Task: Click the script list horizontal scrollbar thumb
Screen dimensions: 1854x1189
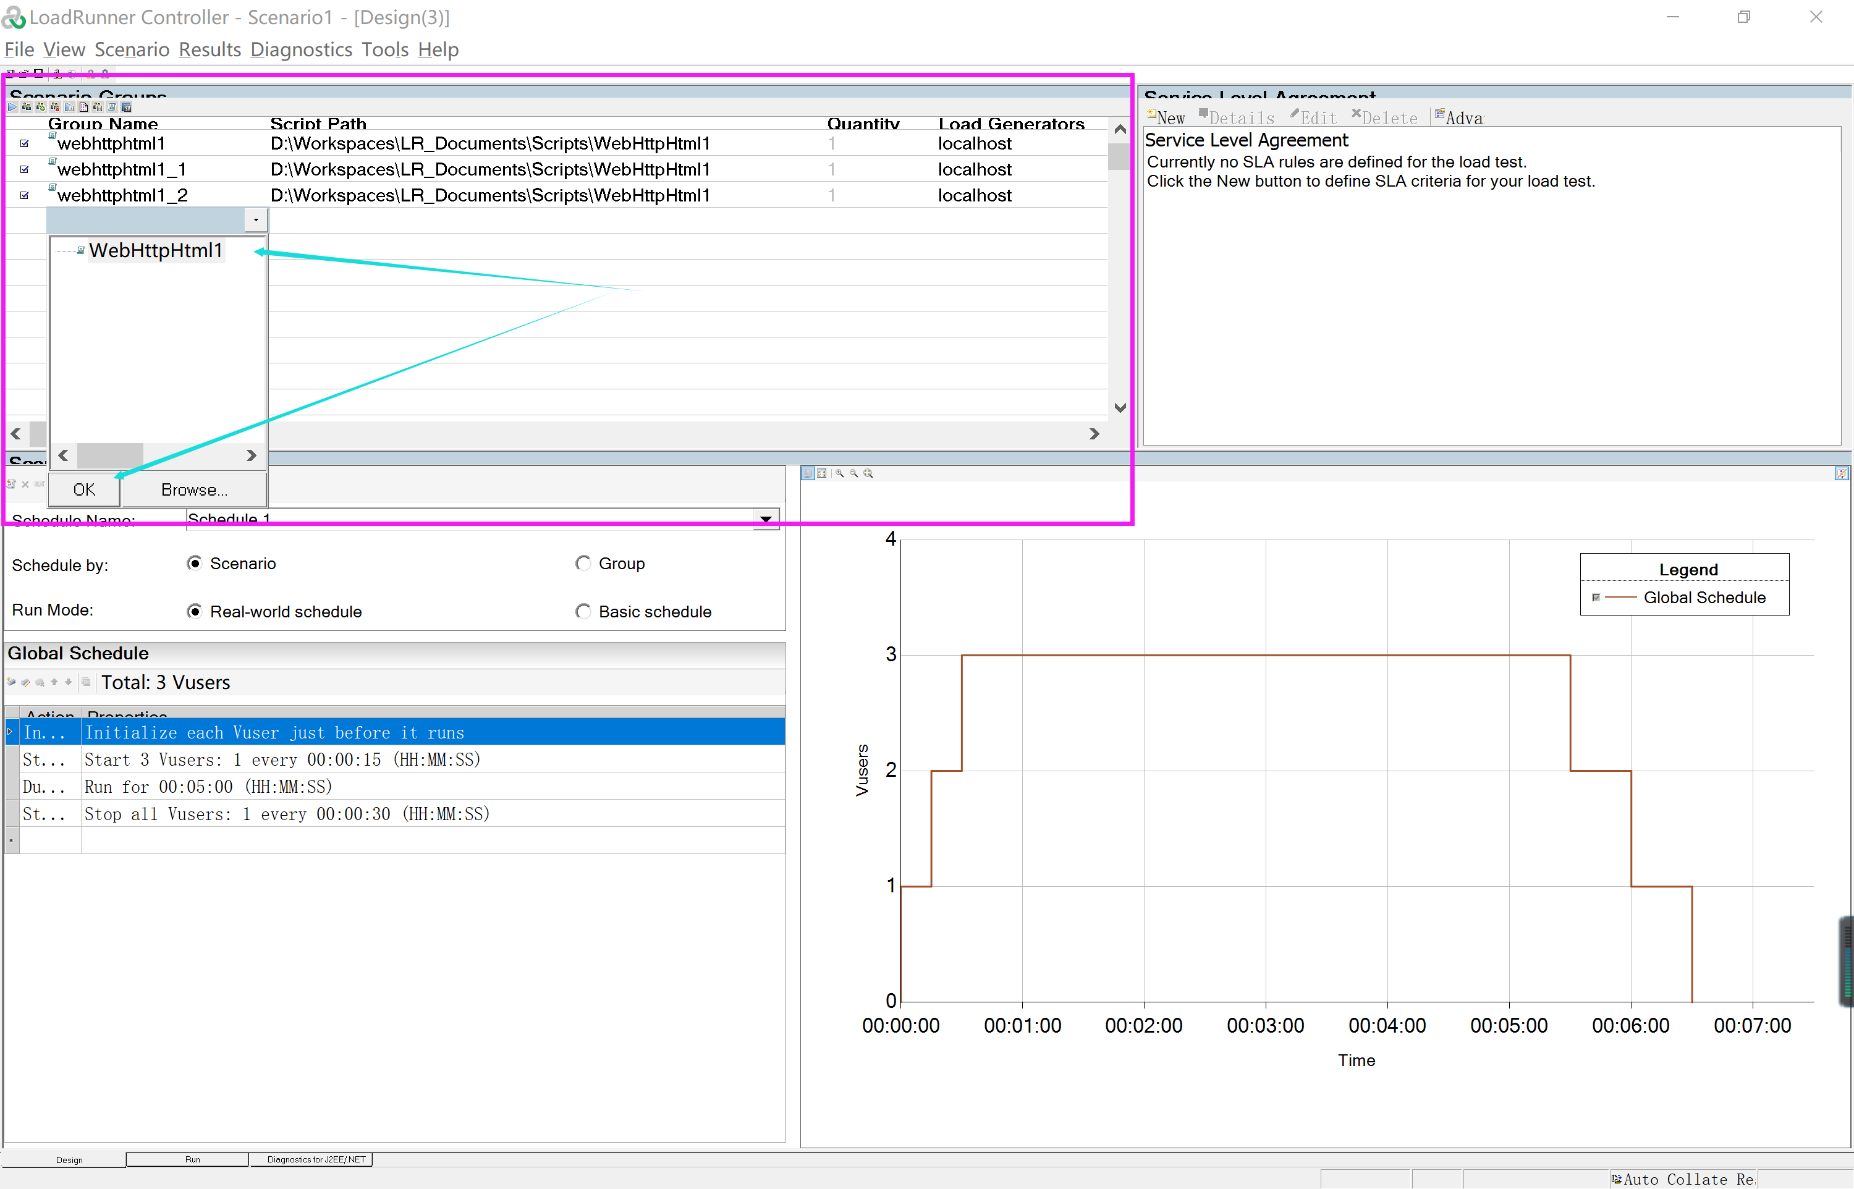Action: tap(109, 455)
